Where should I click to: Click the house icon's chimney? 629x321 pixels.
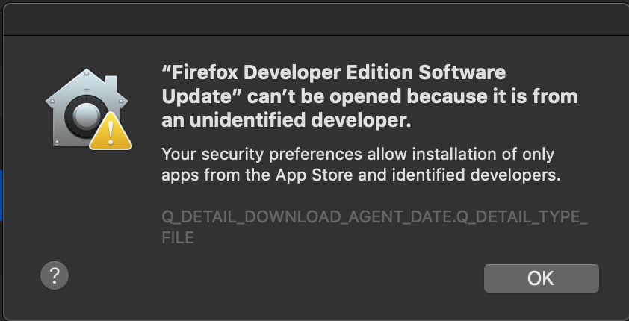[111, 84]
